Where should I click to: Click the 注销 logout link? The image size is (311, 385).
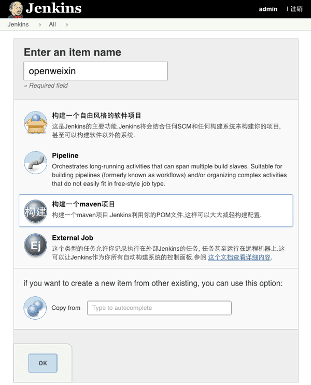tap(296, 9)
